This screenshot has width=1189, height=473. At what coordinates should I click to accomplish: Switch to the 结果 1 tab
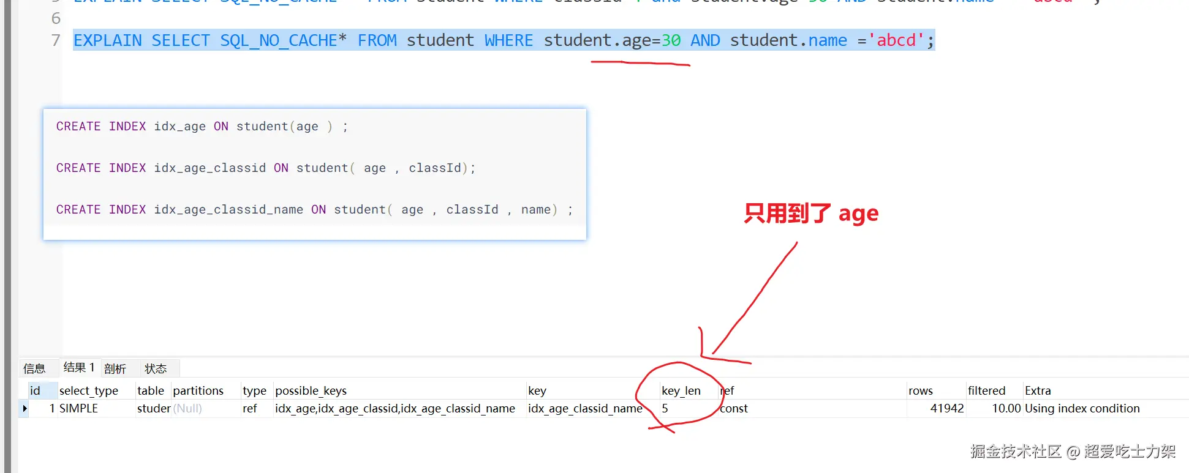point(79,368)
